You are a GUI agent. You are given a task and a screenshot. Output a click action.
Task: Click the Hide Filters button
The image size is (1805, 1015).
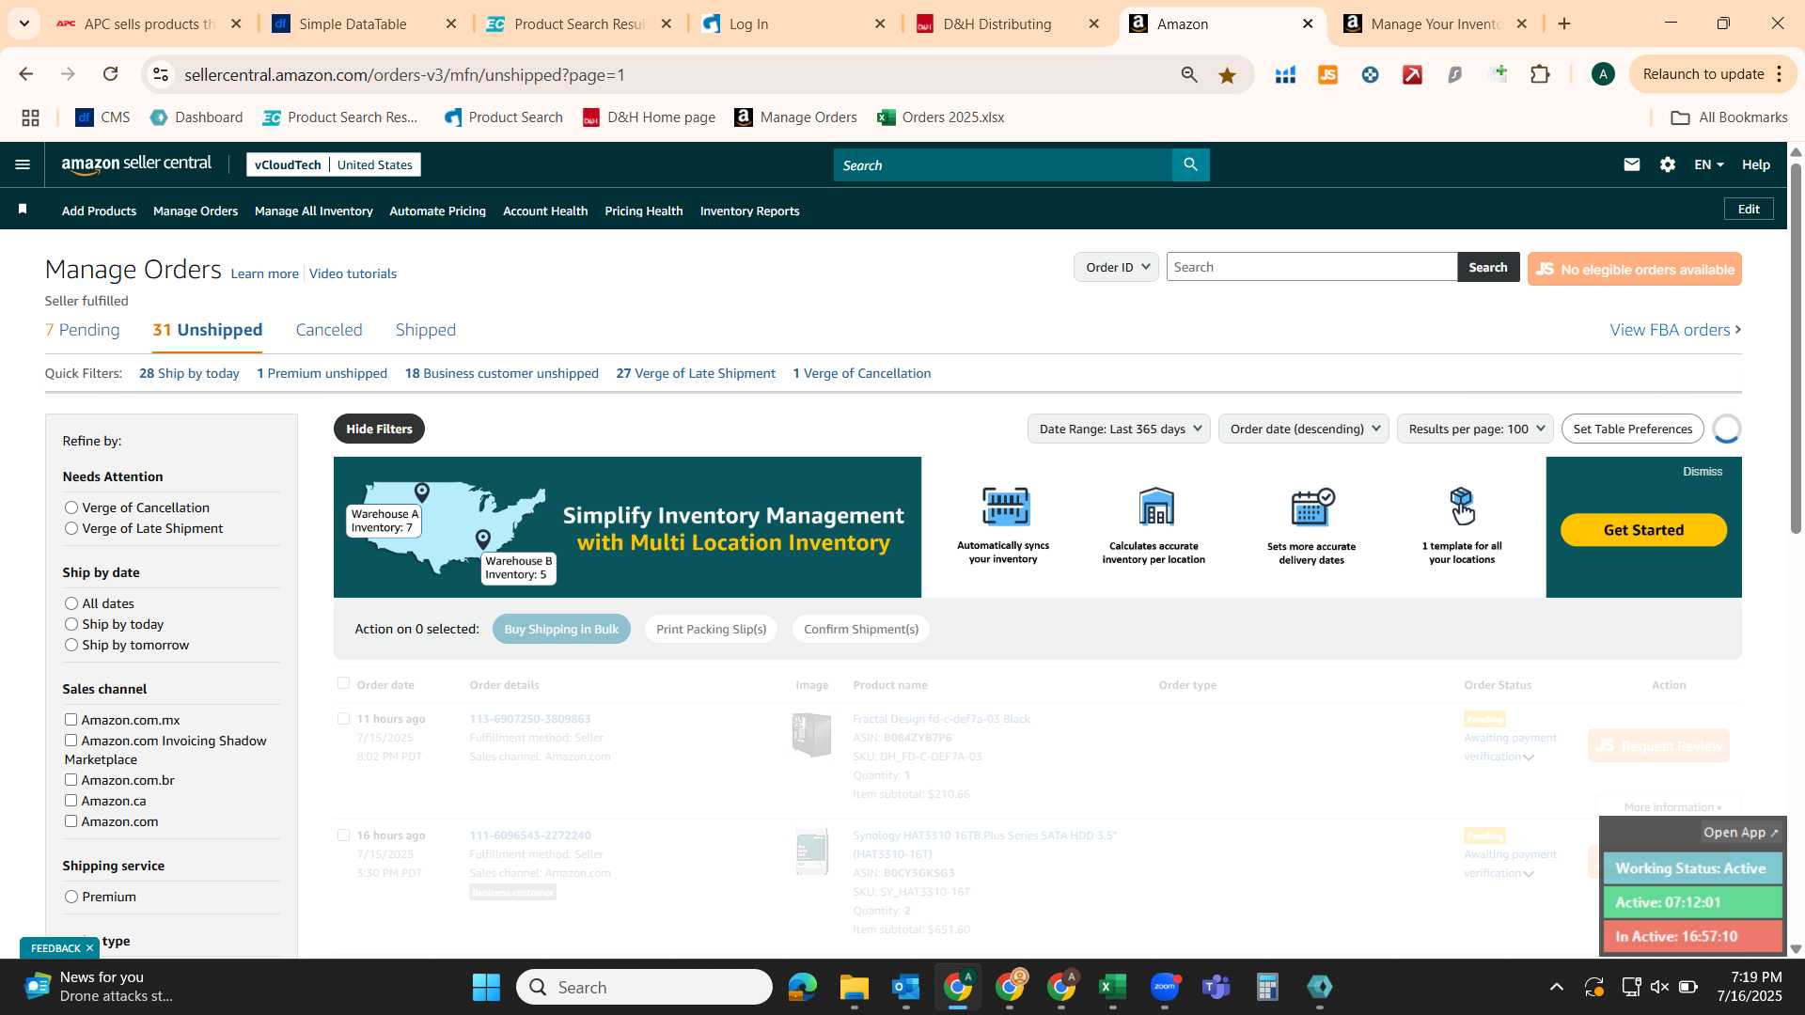tap(379, 429)
